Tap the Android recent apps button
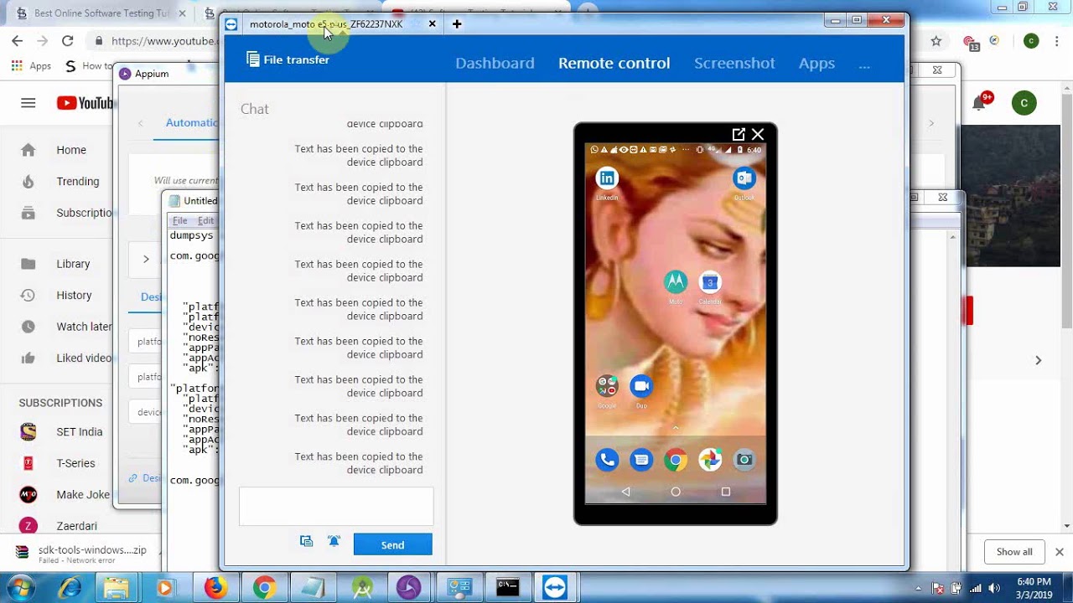The width and height of the screenshot is (1073, 603). coord(726,492)
